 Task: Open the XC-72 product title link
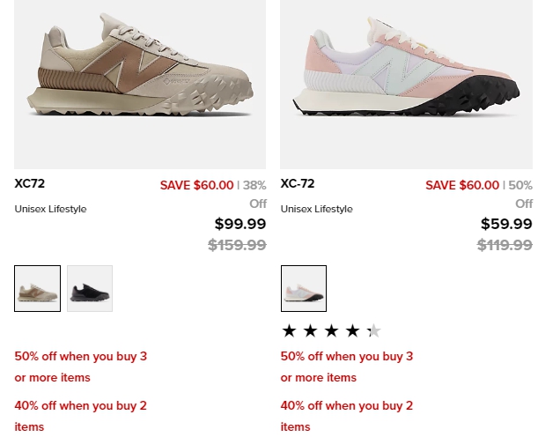pyautogui.click(x=298, y=183)
